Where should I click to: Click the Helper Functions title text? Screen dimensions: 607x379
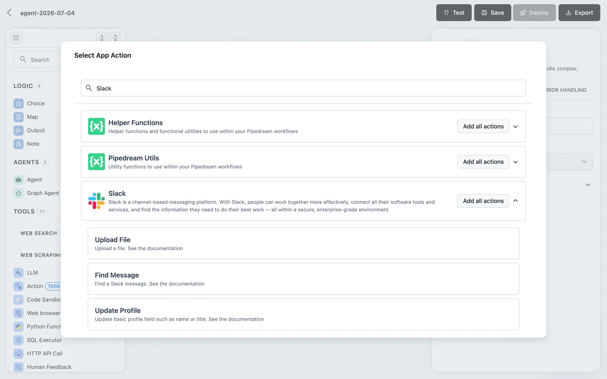pos(135,123)
